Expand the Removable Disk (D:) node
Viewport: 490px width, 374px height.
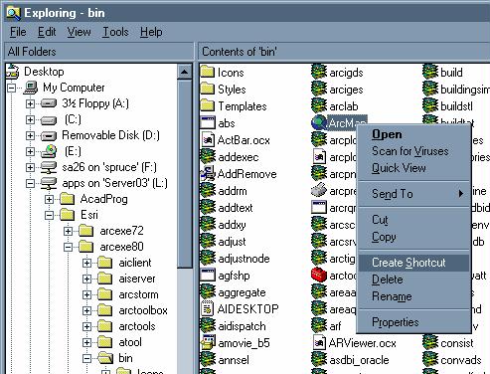pos(30,135)
